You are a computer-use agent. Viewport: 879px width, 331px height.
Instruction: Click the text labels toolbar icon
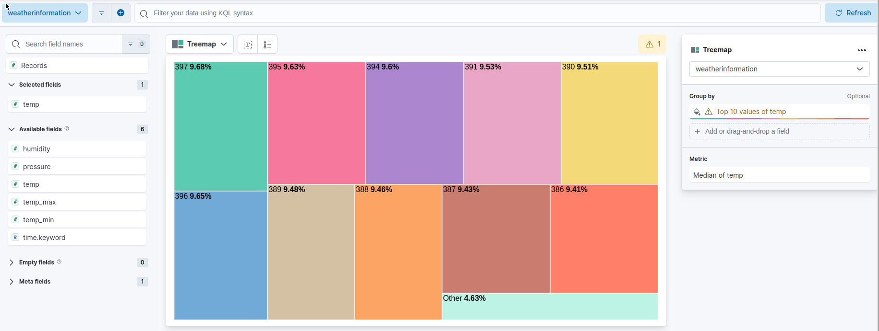click(248, 44)
